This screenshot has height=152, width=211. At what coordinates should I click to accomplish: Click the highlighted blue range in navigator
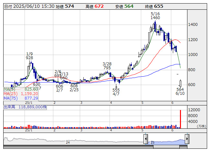pos(166,142)
